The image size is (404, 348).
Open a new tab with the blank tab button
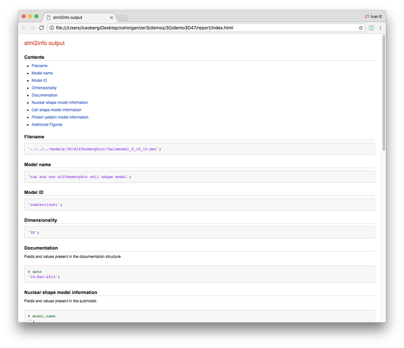tap(122, 18)
